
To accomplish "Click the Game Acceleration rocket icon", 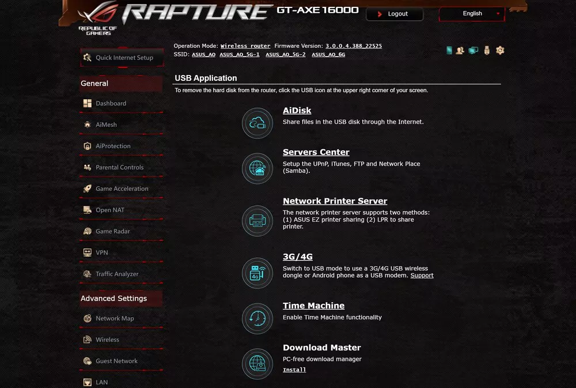I will click(x=88, y=189).
